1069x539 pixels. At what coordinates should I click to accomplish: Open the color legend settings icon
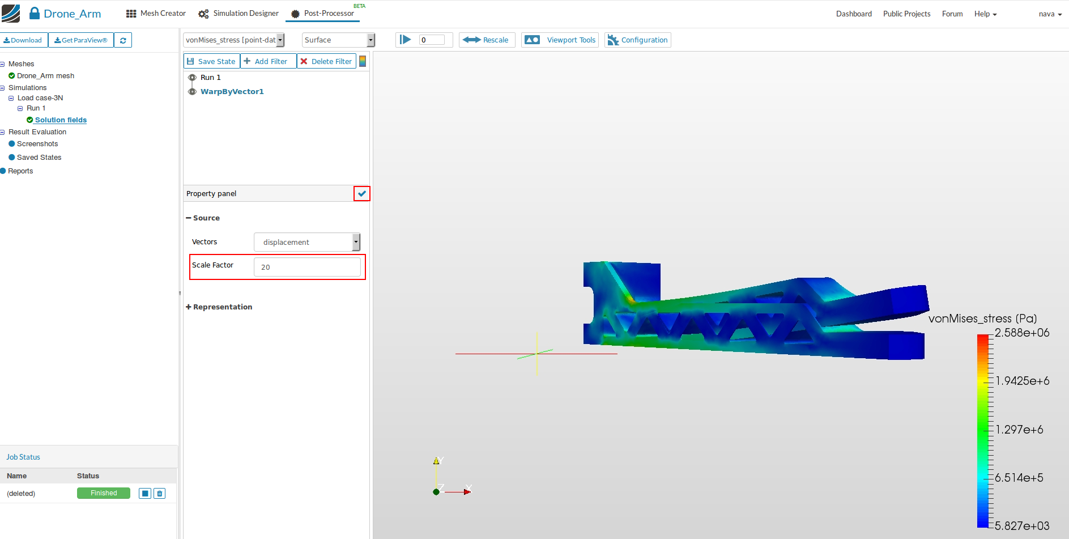click(x=363, y=61)
